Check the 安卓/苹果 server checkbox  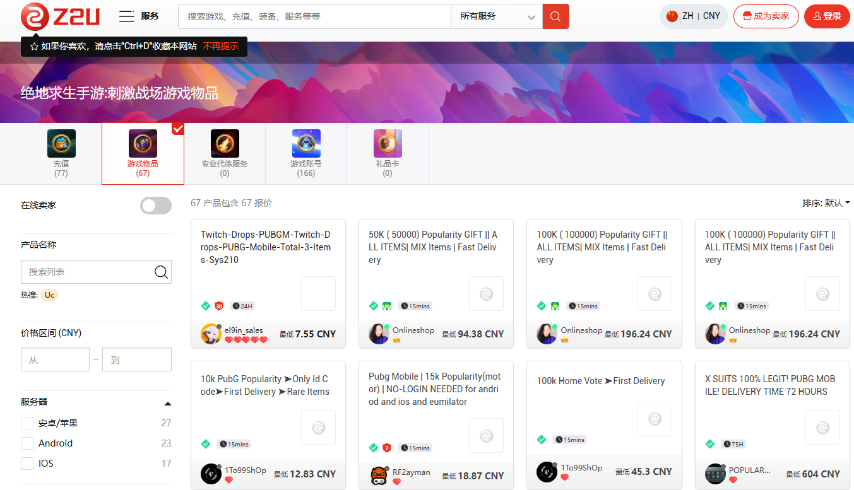pyautogui.click(x=27, y=423)
